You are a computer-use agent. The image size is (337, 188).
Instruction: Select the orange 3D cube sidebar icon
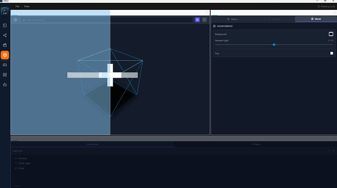click(5, 55)
